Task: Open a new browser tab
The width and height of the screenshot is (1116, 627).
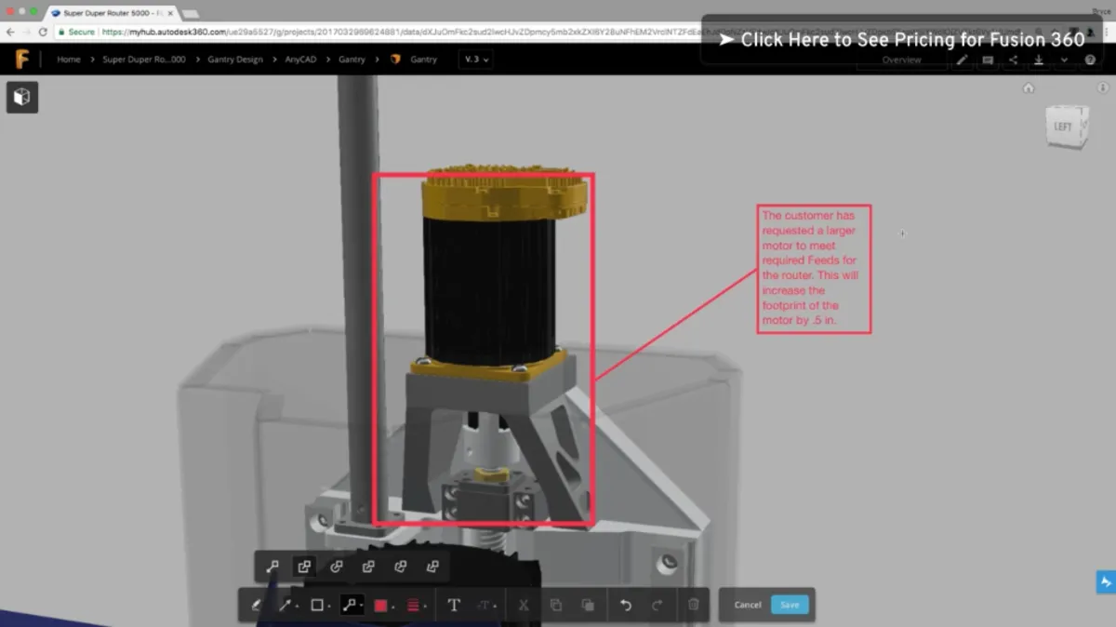Action: [190, 14]
